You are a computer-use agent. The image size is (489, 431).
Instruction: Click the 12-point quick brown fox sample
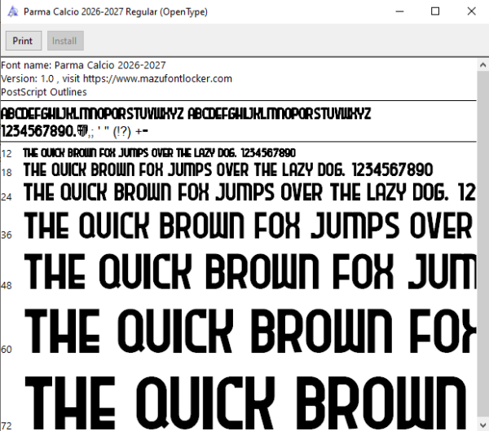[160, 153]
